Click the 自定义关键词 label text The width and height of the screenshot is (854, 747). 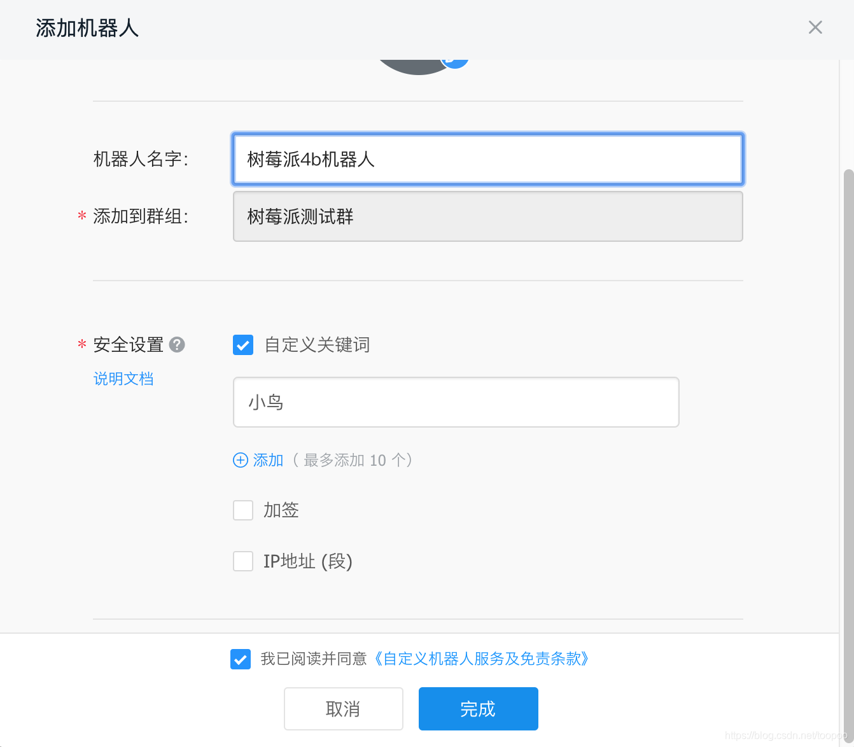pos(317,345)
